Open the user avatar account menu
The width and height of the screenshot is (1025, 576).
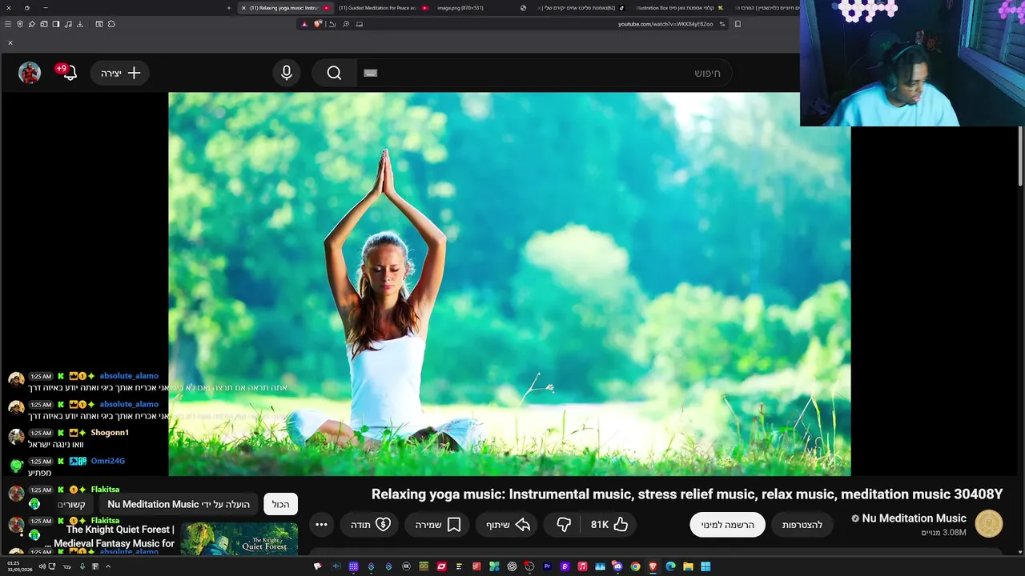[30, 73]
